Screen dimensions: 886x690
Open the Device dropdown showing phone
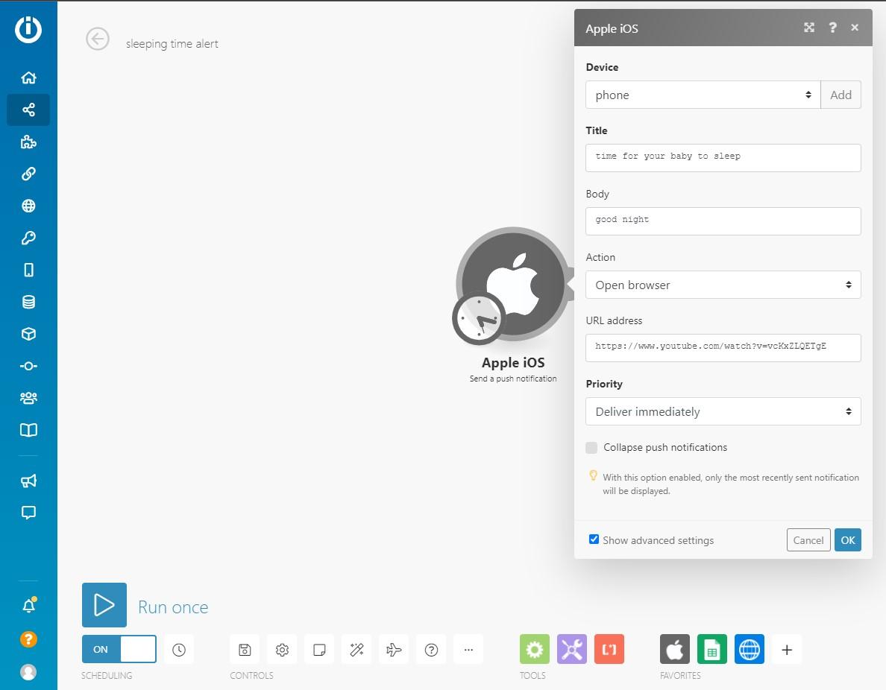pos(703,95)
